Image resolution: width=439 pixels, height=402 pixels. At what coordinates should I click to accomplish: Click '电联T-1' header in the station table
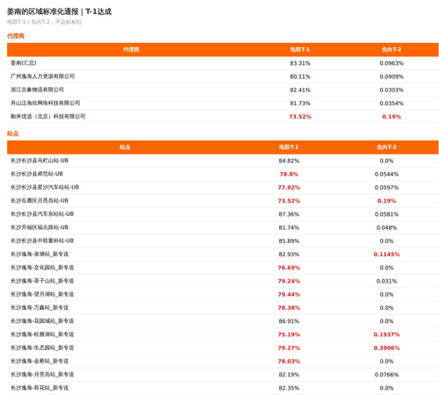[x=289, y=147]
